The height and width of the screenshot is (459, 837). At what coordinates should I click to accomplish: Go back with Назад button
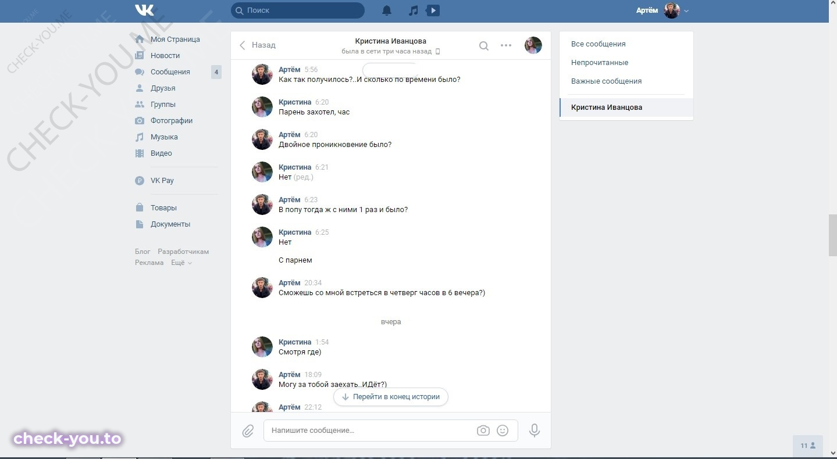258,45
